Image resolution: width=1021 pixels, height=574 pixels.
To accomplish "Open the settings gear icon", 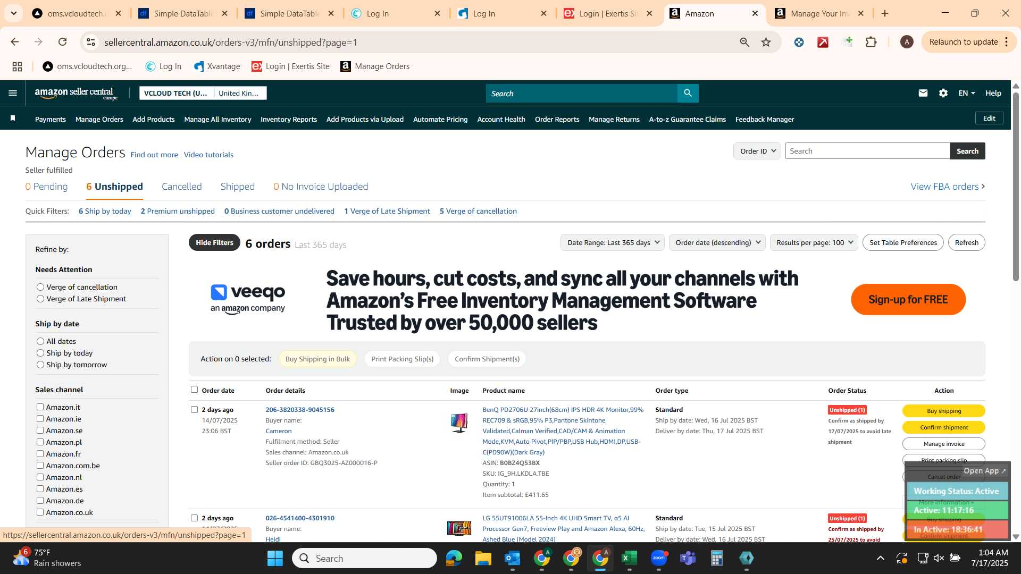I will point(943,93).
